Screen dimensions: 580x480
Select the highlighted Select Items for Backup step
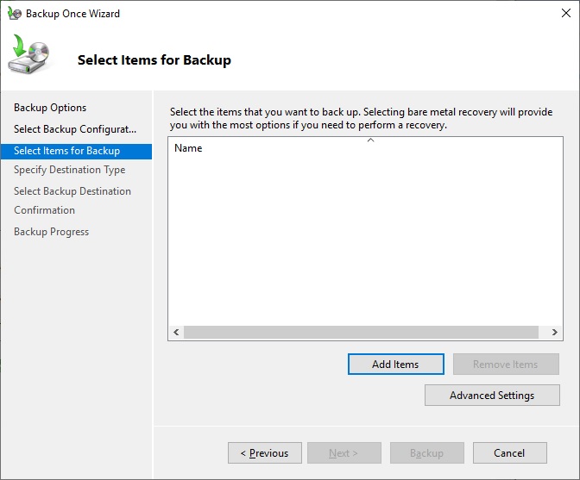pos(67,151)
